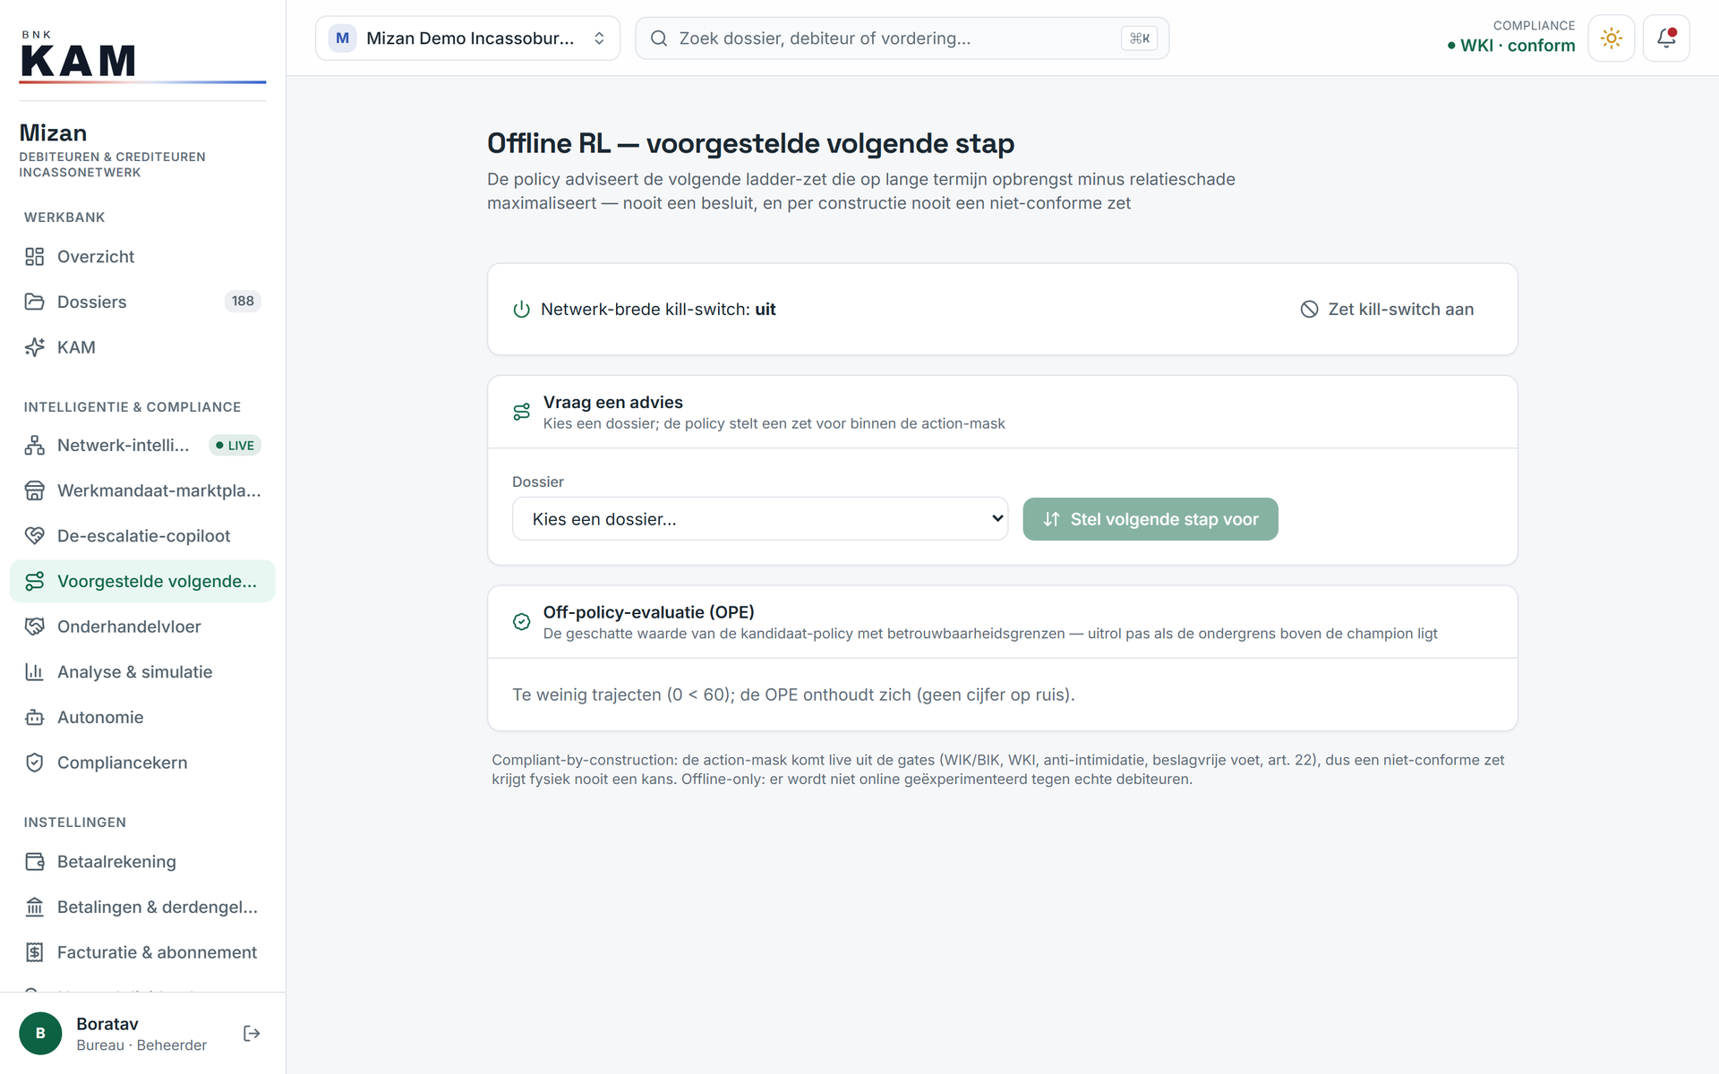Click the logout icon next to Boratav
1719x1074 pixels.
click(x=252, y=1034)
